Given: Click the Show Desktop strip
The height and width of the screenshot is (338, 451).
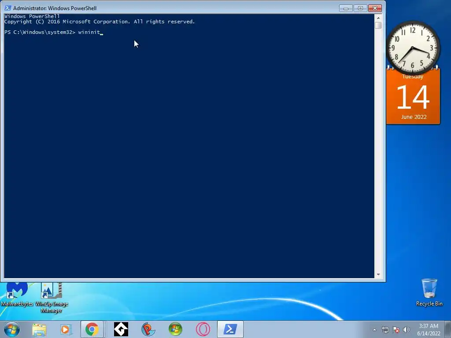Looking at the screenshot, I should pos(448,329).
